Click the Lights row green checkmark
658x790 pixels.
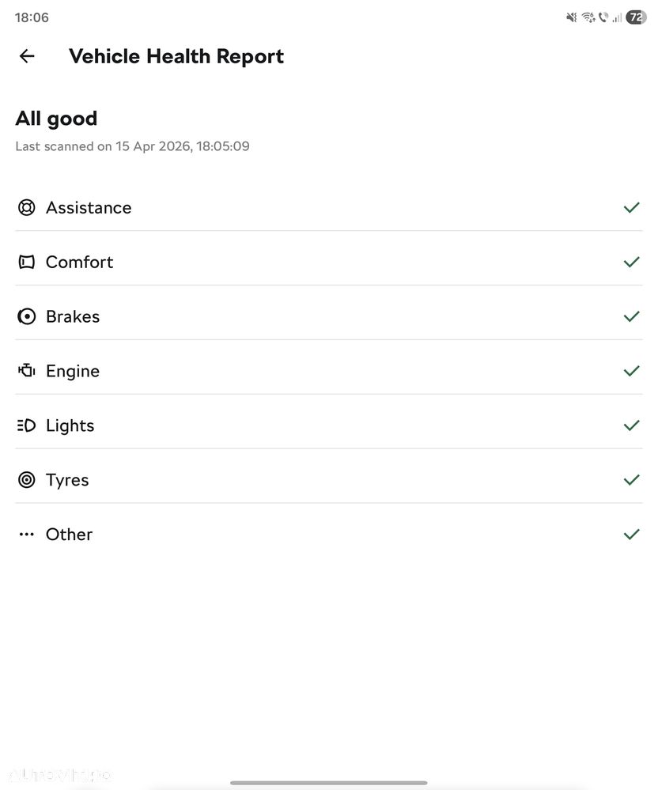pyautogui.click(x=631, y=425)
